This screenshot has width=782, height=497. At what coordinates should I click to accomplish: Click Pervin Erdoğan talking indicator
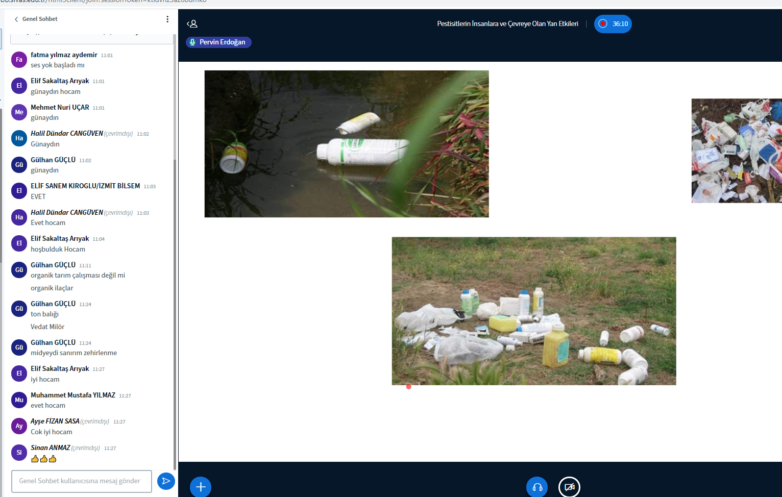coord(218,42)
